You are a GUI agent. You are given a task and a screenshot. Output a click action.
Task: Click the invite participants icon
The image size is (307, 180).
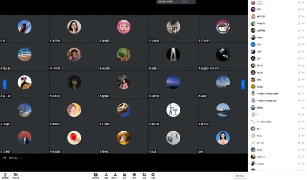(106, 175)
